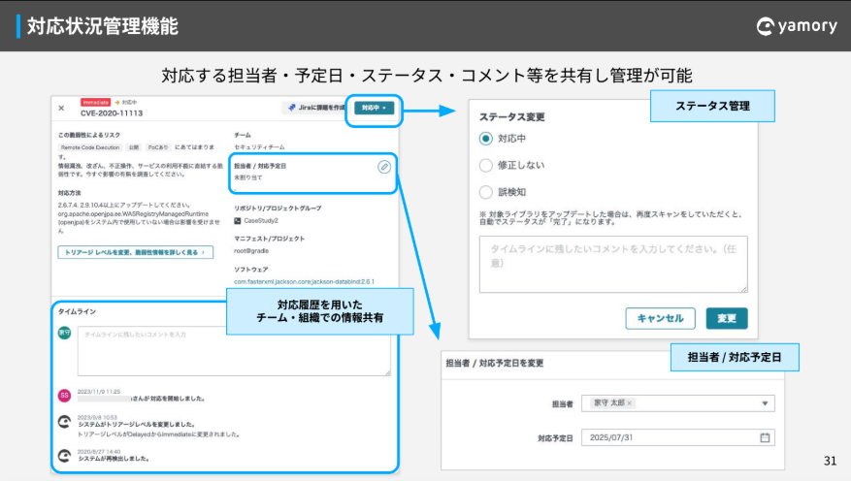851x481 pixels.
Task: Open the 対応中 status dropdown button
Action: [x=374, y=108]
